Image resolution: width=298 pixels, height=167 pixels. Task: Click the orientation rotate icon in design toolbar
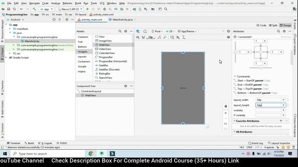click(145, 31)
